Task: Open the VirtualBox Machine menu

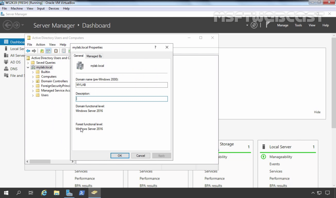Action: [x=17, y=8]
